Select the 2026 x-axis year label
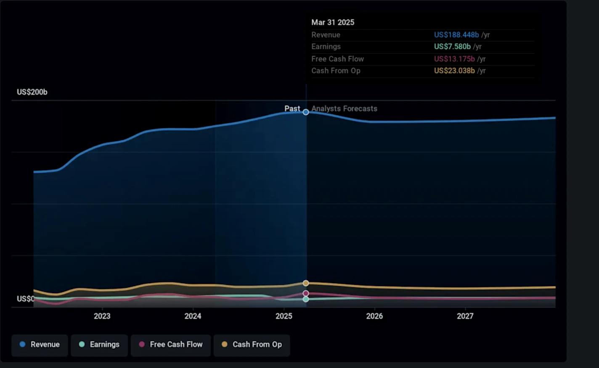Screen dimensions: 599x368 tap(374, 316)
